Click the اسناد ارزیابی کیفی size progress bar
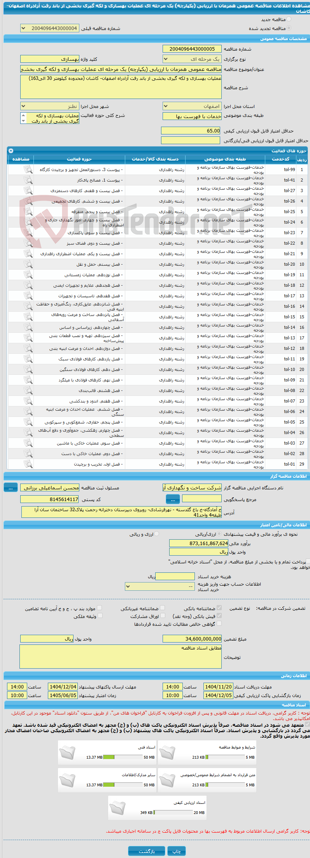 click(x=173, y=812)
